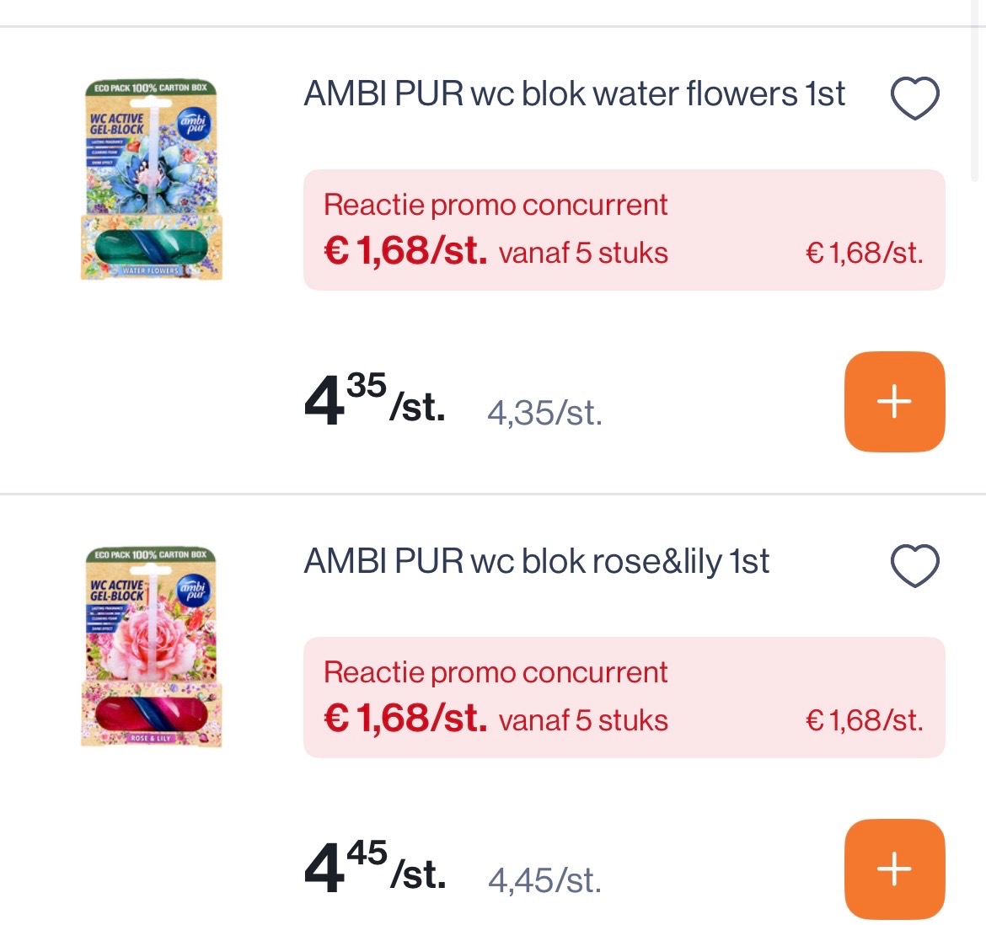Click the grey 4,35/st. unit price
Screen dimensions: 986x925
pos(544,414)
